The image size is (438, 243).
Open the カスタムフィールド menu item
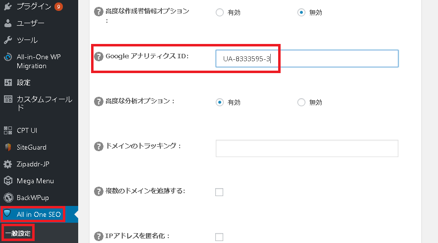point(44,103)
